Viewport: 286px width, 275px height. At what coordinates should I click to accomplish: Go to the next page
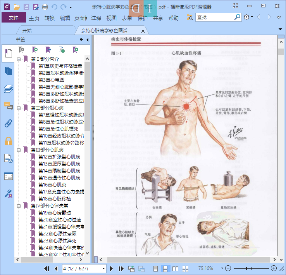click(111, 269)
